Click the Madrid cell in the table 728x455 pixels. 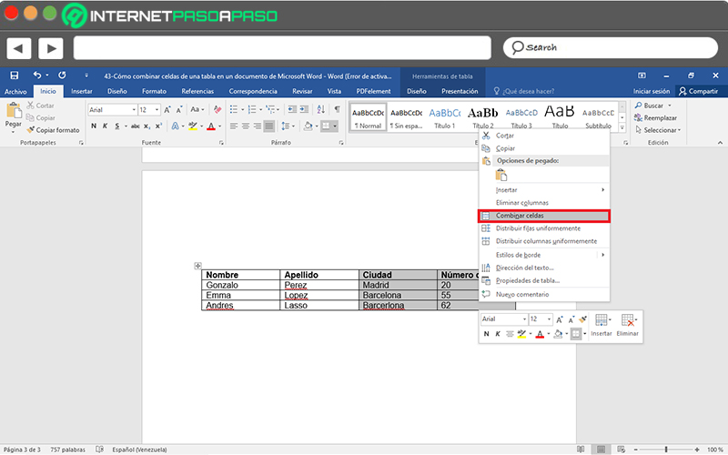pos(398,285)
